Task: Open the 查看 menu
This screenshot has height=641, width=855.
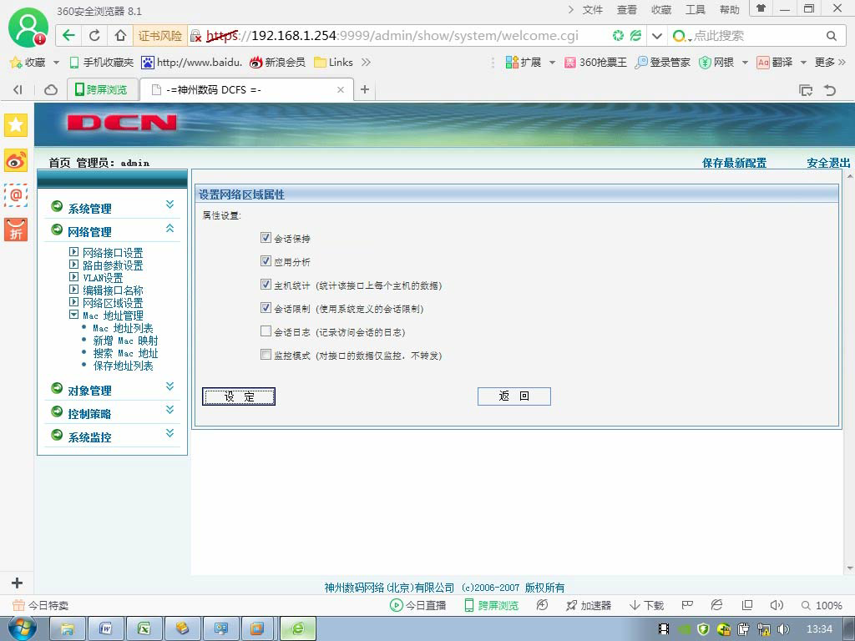Action: click(627, 10)
